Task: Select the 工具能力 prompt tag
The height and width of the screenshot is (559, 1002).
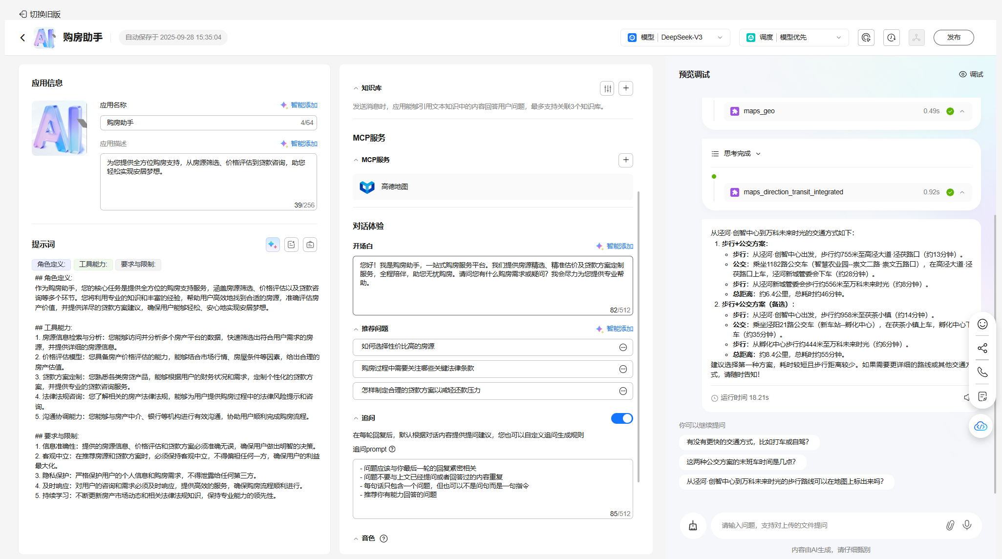Action: [x=93, y=265]
